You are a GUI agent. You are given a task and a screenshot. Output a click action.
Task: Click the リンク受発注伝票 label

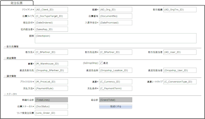(x=25, y=113)
